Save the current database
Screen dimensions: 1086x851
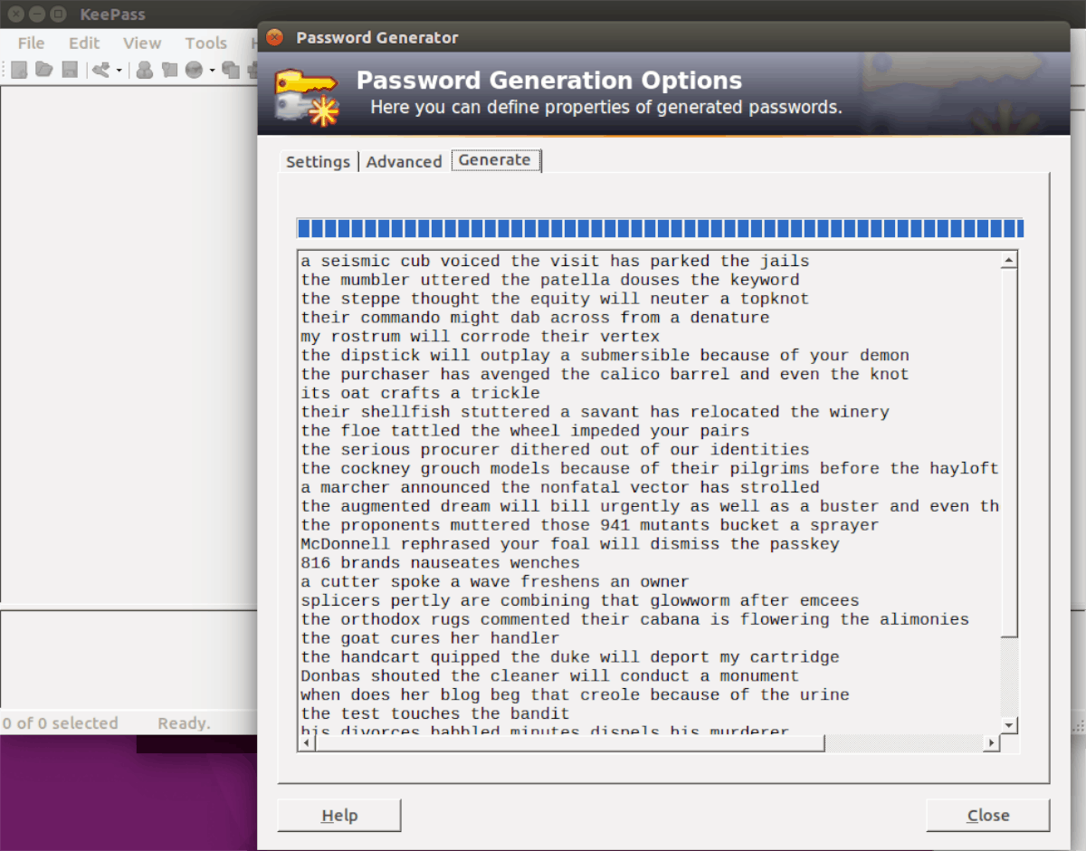[x=70, y=69]
